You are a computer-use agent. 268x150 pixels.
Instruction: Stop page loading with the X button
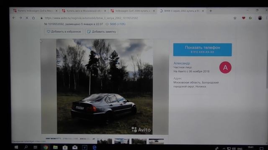coord(27,18)
